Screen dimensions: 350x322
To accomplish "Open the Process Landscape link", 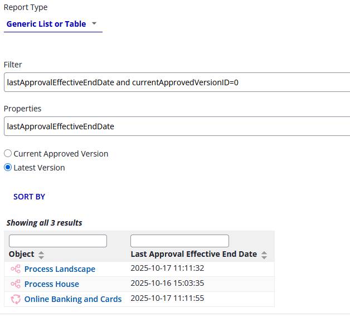I will click(x=60, y=269).
